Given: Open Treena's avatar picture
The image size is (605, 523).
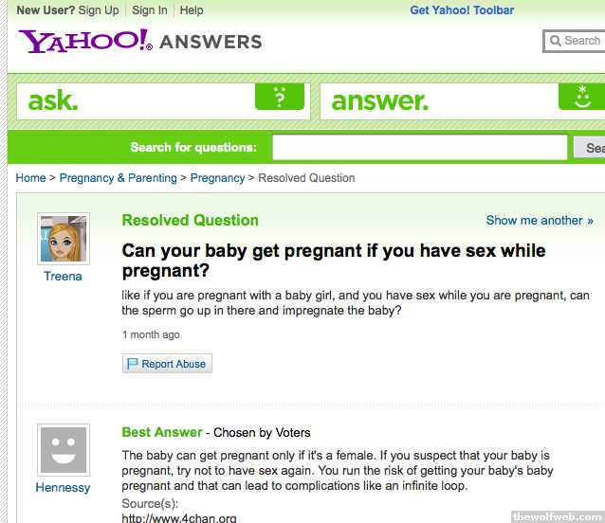Looking at the screenshot, I should pos(64,239).
